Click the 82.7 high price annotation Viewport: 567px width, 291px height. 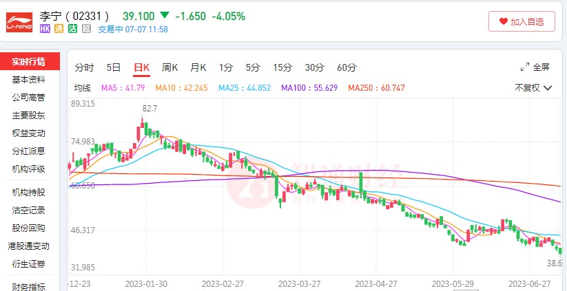click(x=150, y=109)
